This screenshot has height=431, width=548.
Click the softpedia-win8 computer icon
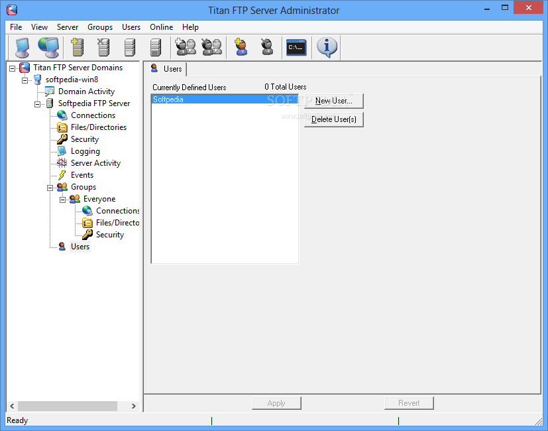[37, 80]
